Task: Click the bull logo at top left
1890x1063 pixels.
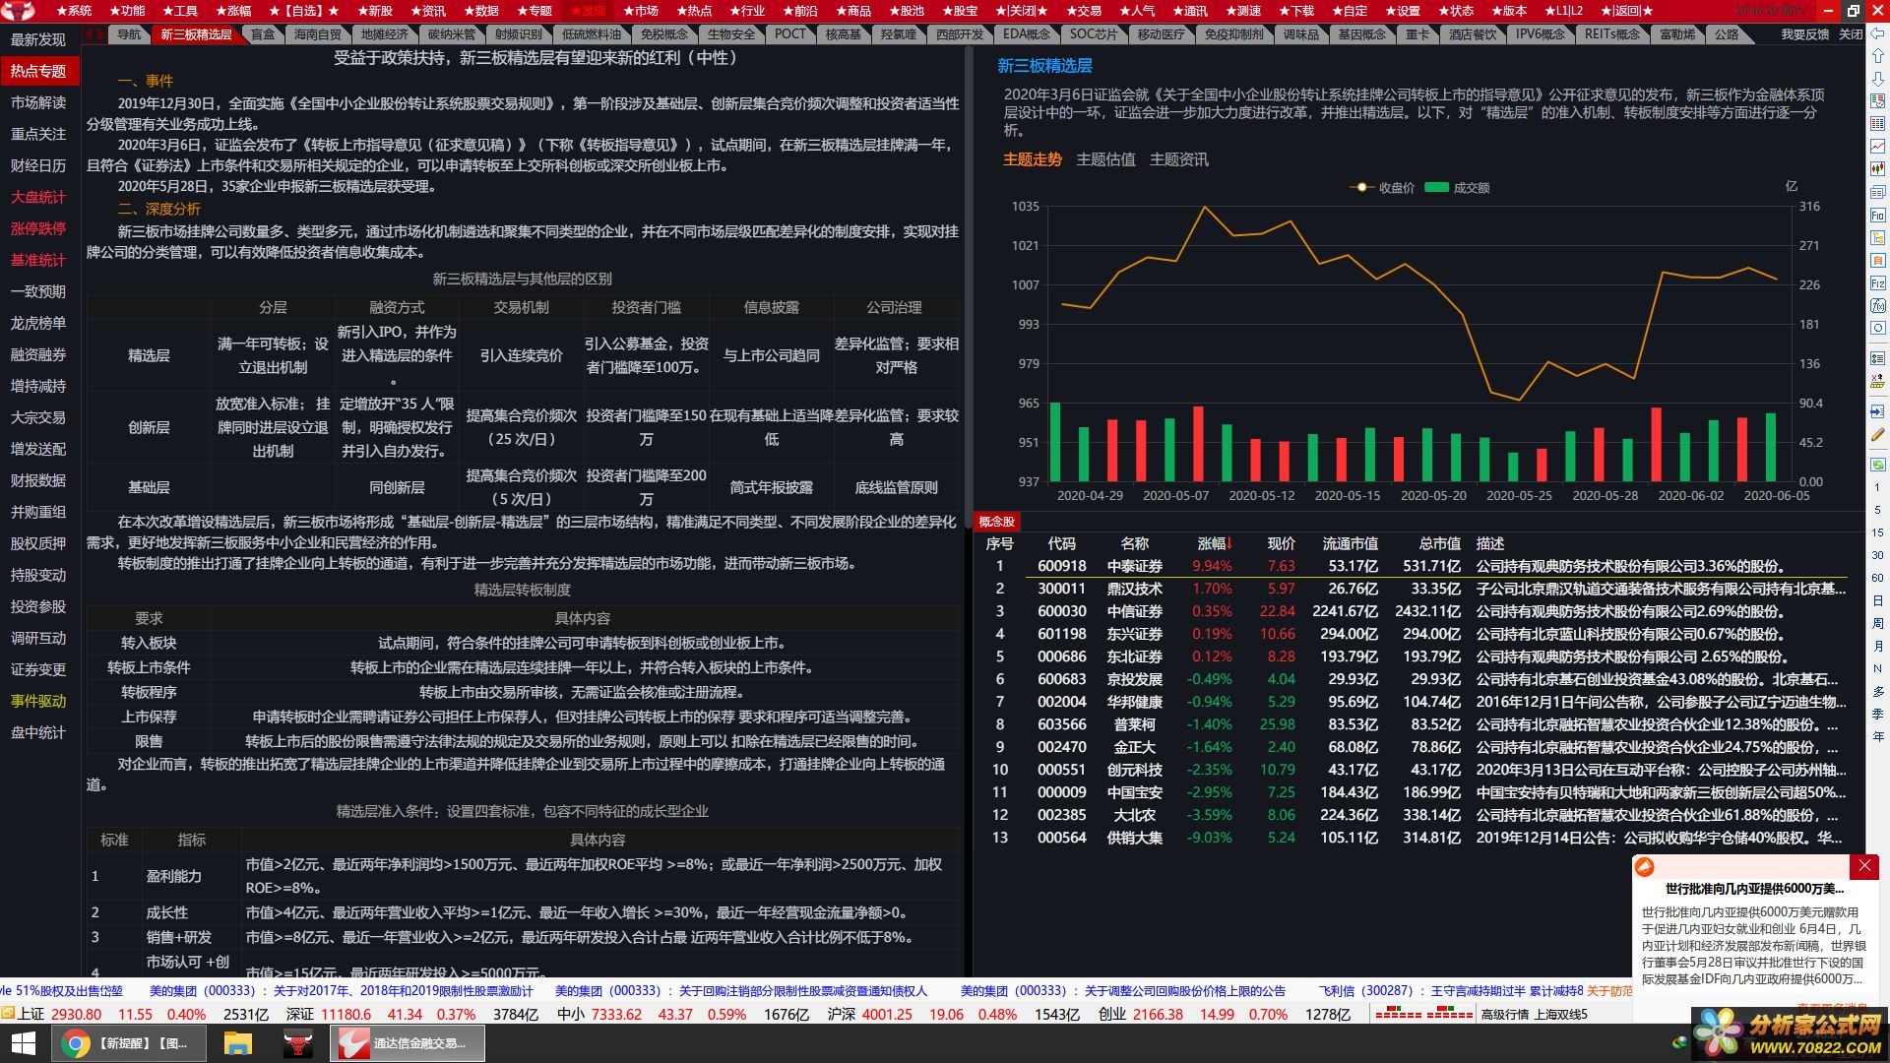Action: click(x=19, y=11)
